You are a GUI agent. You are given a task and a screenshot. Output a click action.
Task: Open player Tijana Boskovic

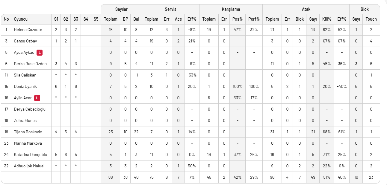click(x=28, y=132)
